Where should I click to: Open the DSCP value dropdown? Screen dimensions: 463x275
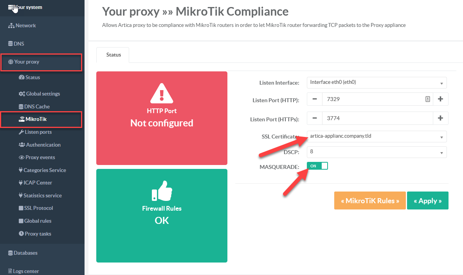pyautogui.click(x=377, y=152)
